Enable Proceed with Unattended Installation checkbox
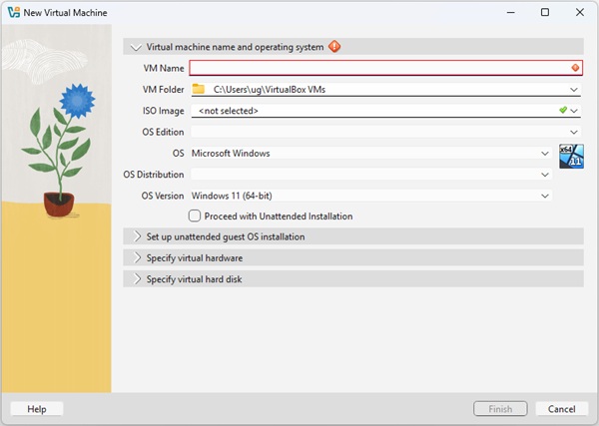The width and height of the screenshot is (599, 426). pos(195,215)
